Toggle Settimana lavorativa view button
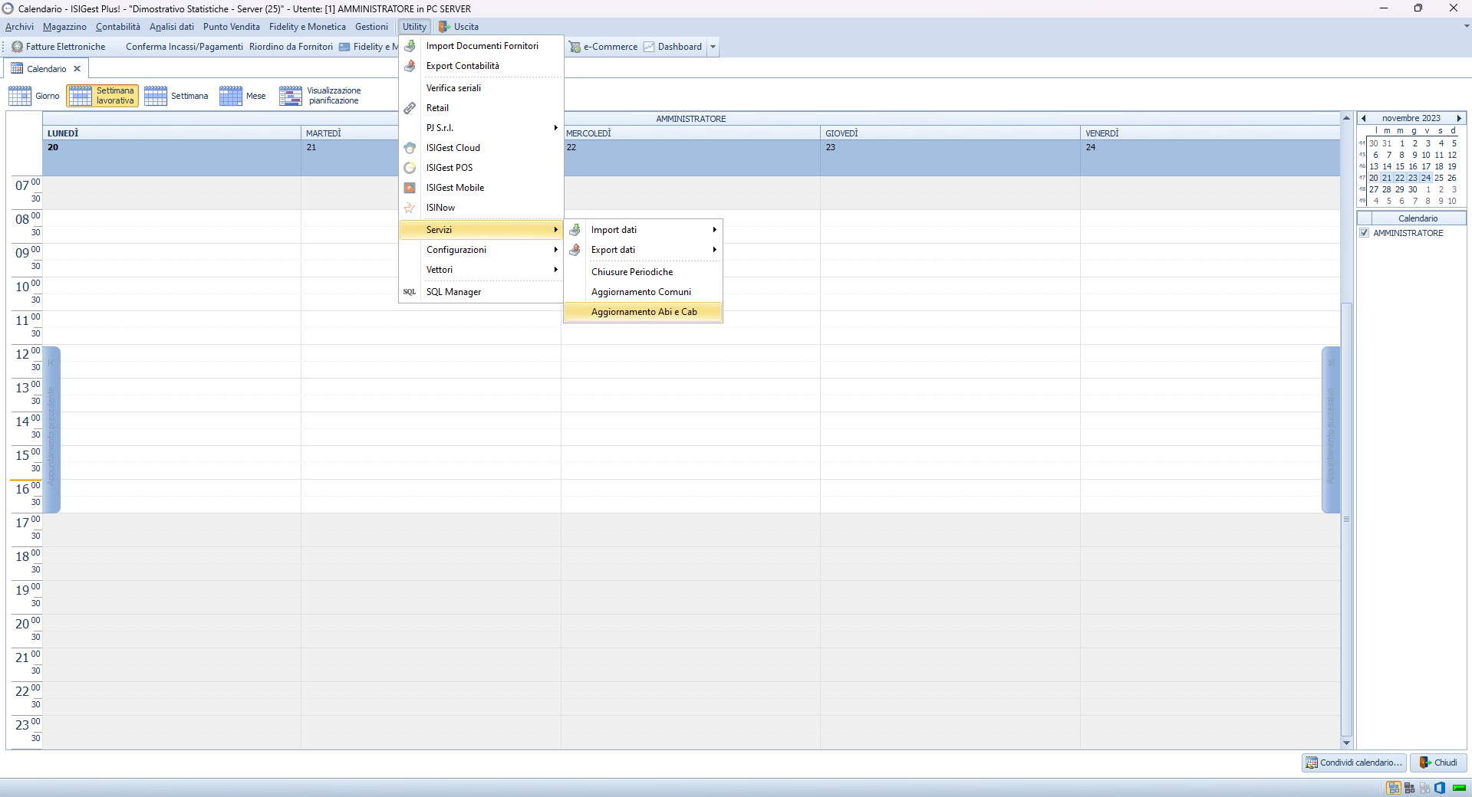This screenshot has width=1472, height=797. click(x=103, y=96)
